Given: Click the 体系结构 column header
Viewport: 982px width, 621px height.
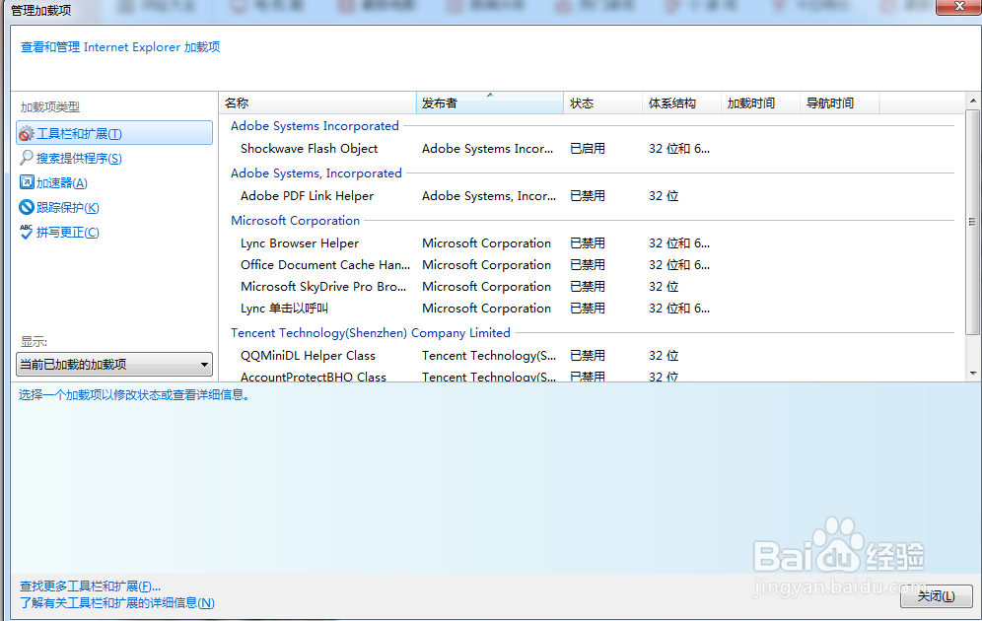Looking at the screenshot, I should 682,103.
